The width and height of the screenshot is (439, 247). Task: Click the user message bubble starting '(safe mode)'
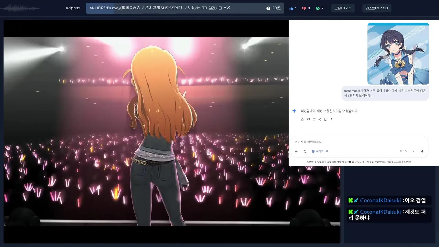(x=385, y=93)
